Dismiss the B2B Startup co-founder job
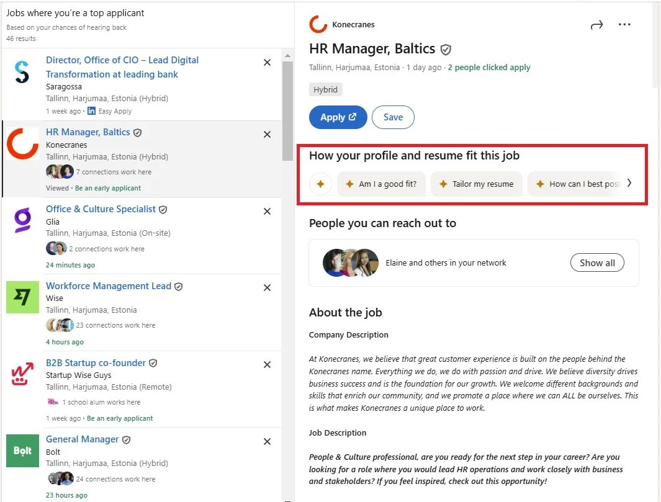 point(267,365)
